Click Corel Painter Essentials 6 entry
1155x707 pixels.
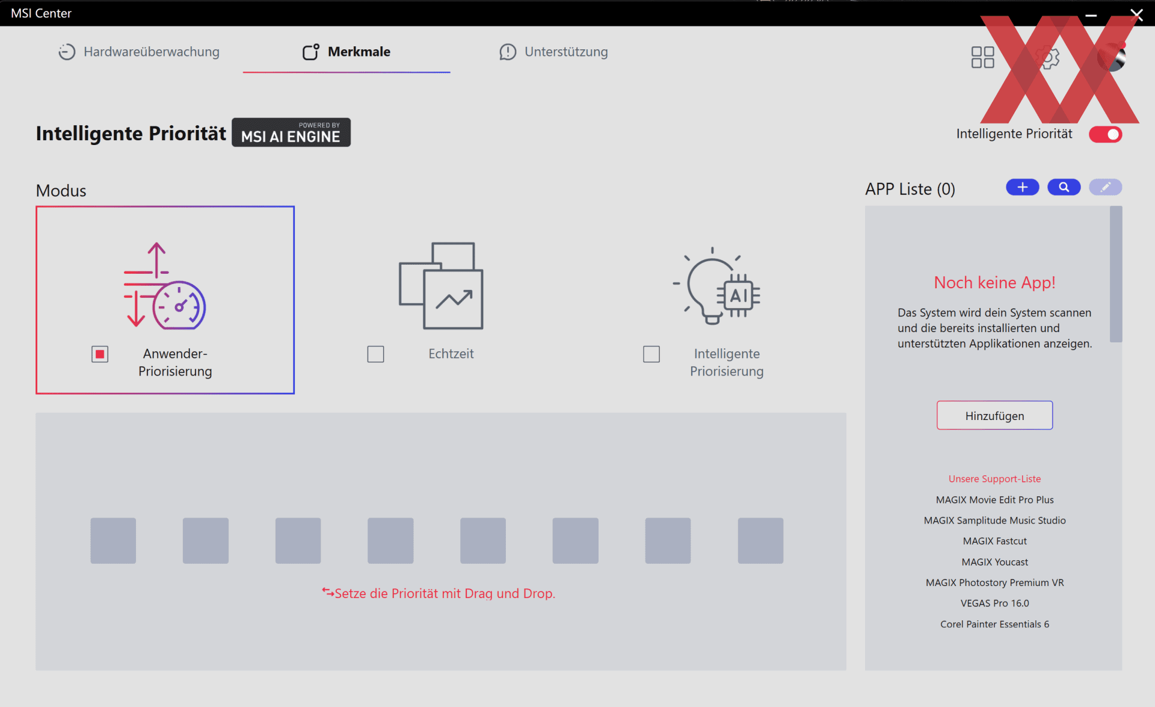(994, 624)
